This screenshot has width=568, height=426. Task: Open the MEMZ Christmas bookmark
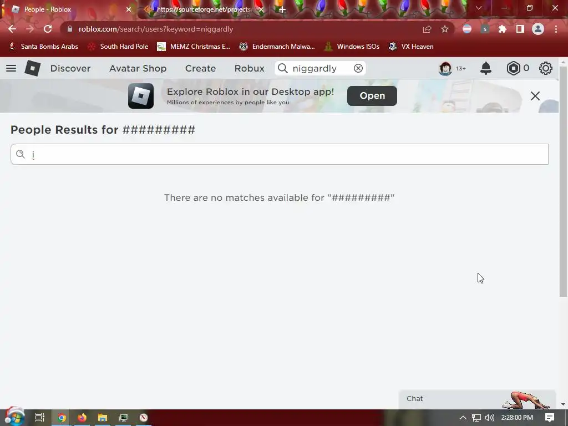coord(194,47)
